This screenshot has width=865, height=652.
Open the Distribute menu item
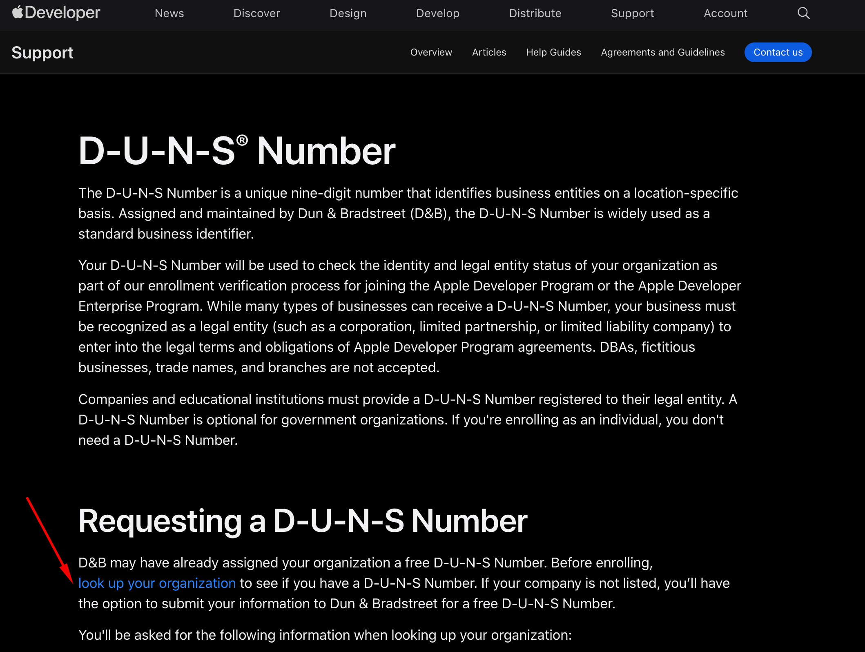pyautogui.click(x=535, y=13)
